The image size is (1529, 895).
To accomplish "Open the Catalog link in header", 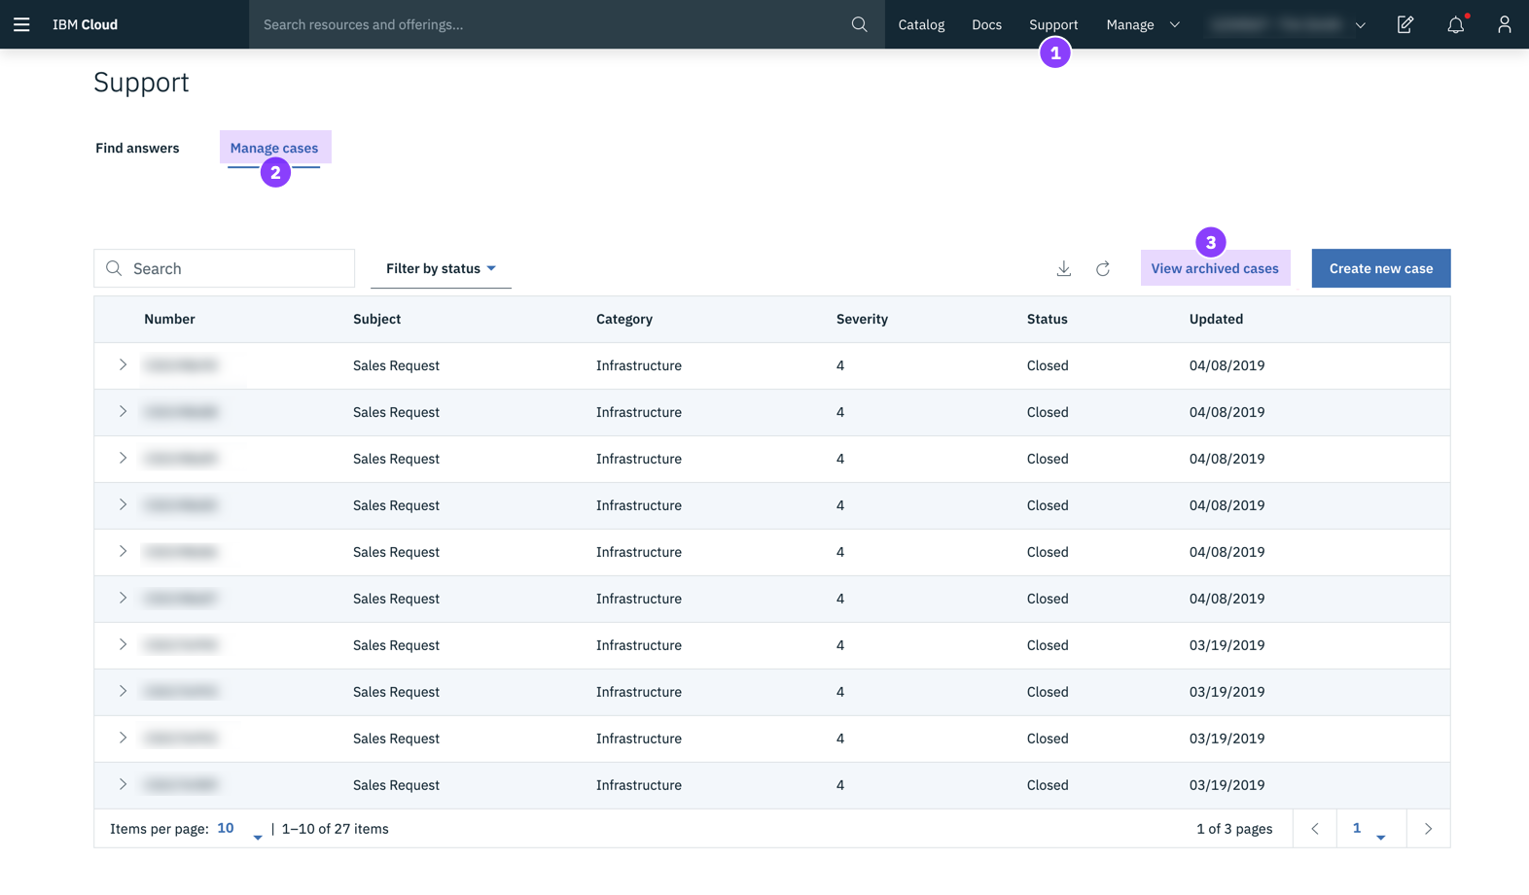I will tap(921, 24).
